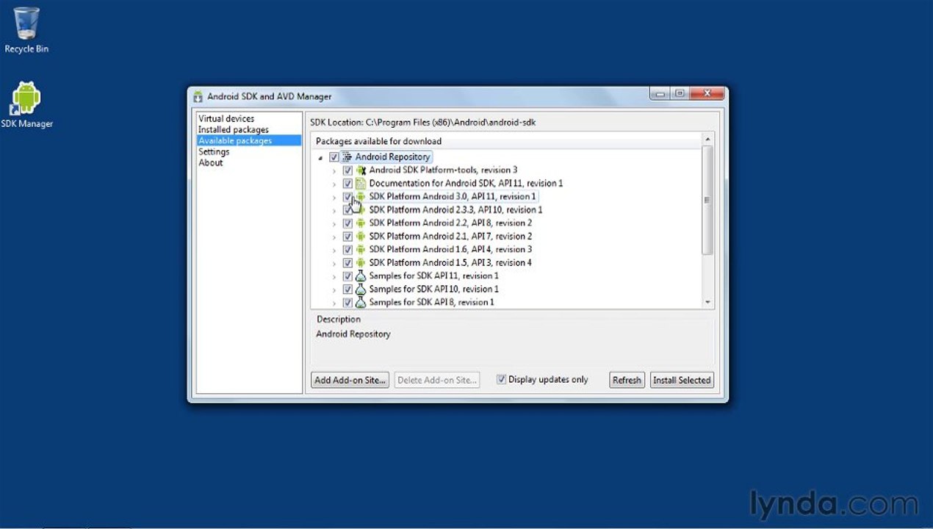The width and height of the screenshot is (933, 529).
Task: Select Documentation for Android SDK row text
Action: 466,184
